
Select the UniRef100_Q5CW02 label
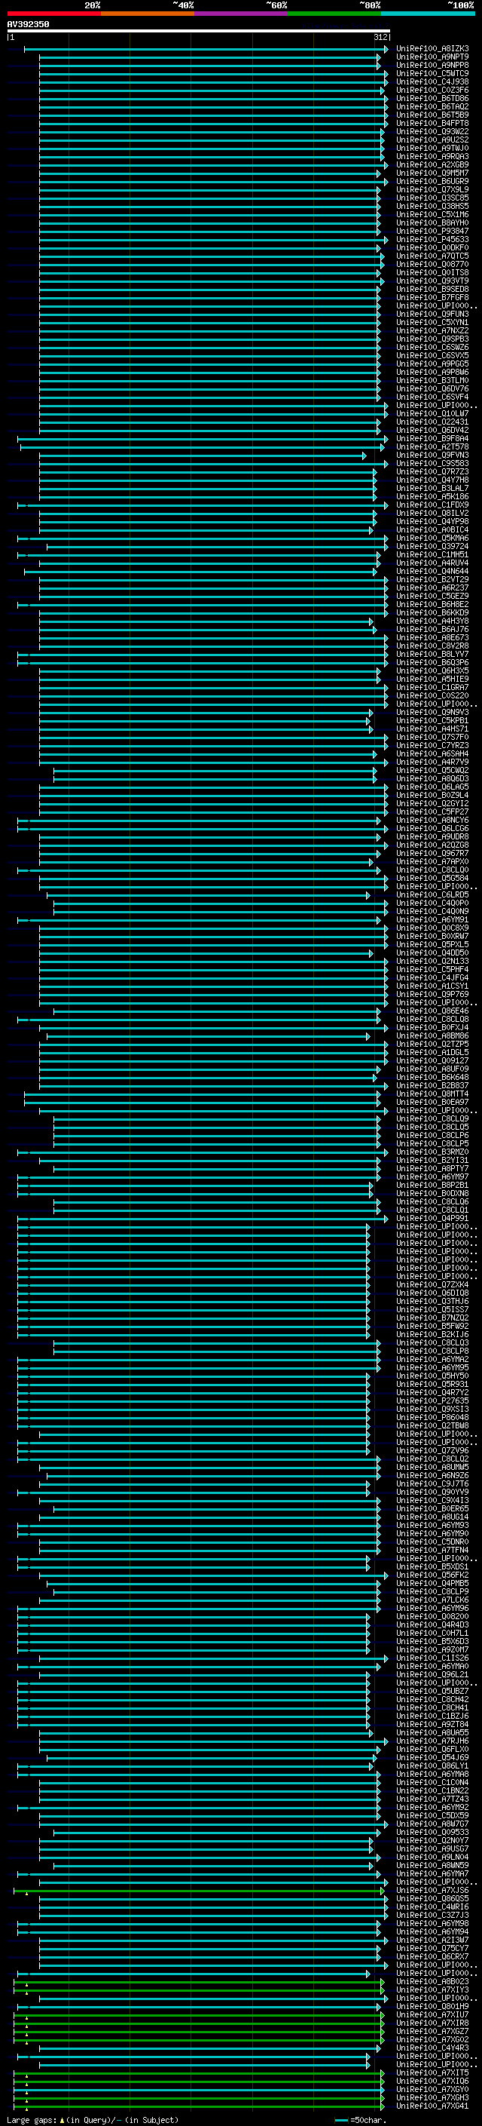click(x=432, y=770)
